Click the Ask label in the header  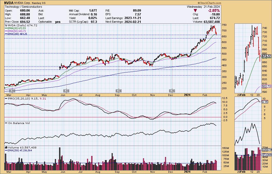[x=41, y=11]
